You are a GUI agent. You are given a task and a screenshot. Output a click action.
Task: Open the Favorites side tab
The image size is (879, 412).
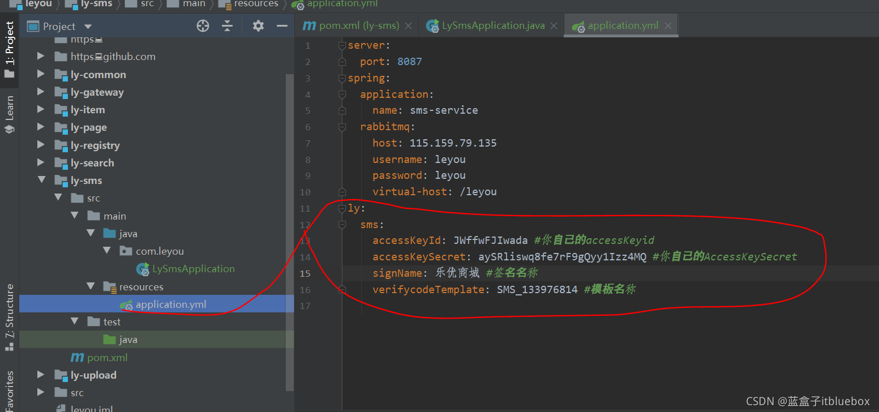pos(9,392)
